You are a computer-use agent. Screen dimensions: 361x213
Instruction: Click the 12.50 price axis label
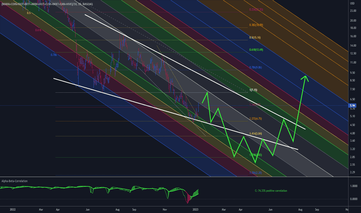[x=353, y=53]
